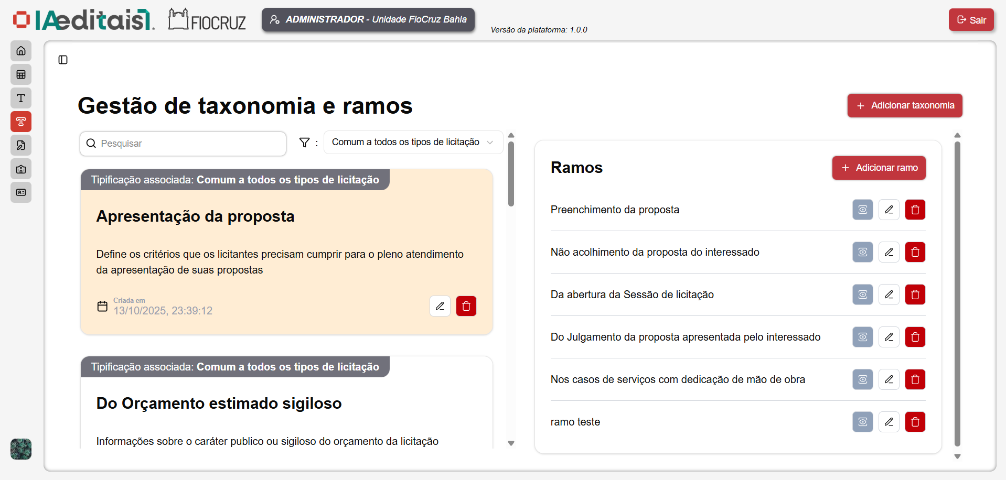1006x480 pixels.
Task: Click the Sair logout button
Action: (971, 20)
